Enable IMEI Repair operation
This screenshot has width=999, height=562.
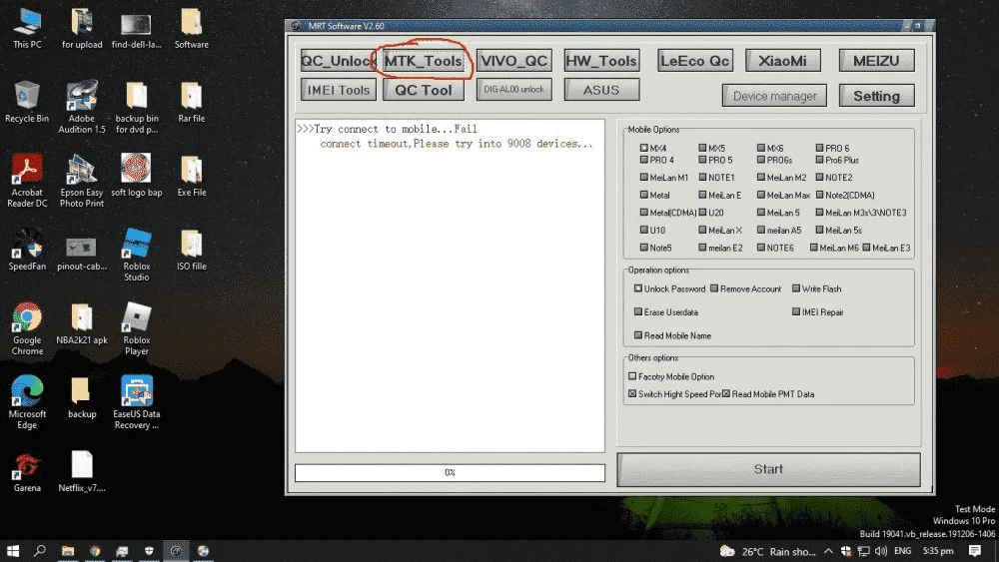coord(796,311)
